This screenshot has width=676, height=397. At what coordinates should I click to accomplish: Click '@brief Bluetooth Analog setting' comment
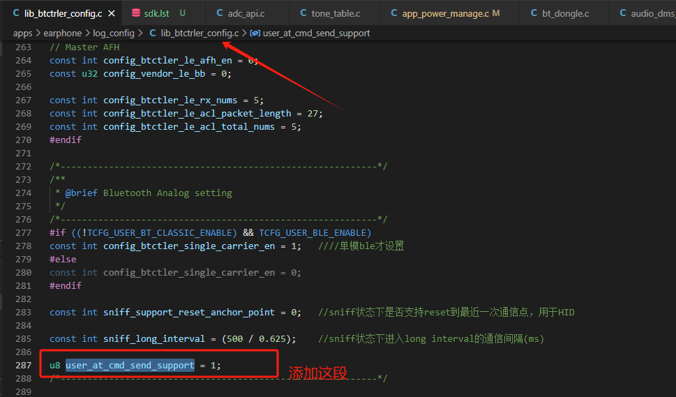coord(149,193)
